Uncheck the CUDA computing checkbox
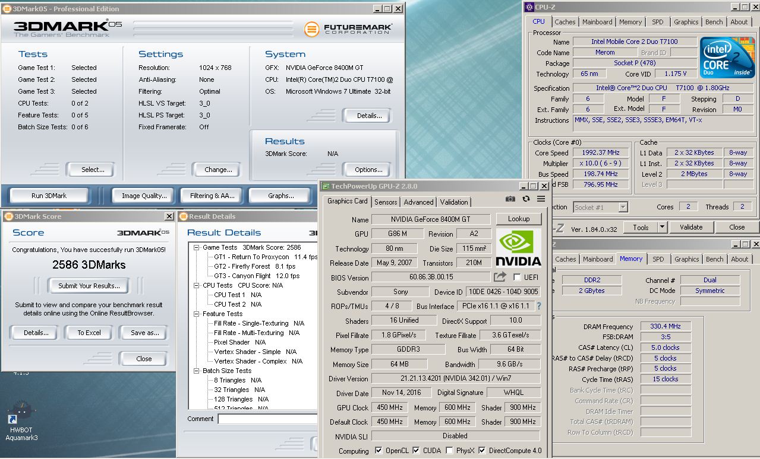This screenshot has height=459, width=760. pyautogui.click(x=416, y=451)
